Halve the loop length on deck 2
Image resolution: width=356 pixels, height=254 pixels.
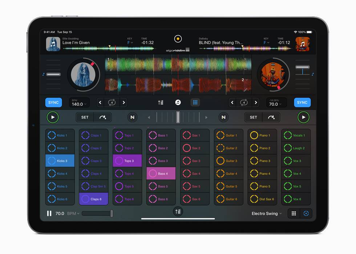pyautogui.click(x=232, y=102)
